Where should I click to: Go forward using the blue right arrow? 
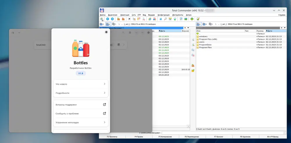point(112,19)
